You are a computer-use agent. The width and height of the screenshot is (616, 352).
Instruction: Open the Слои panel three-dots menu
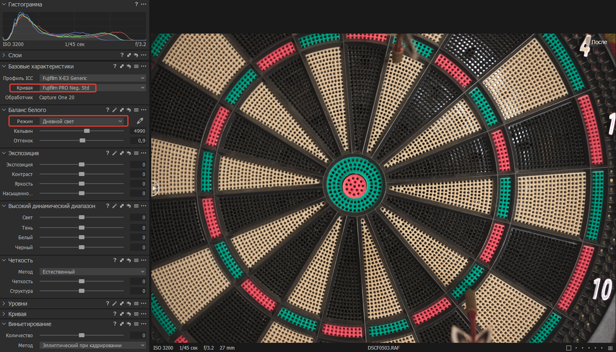(144, 55)
